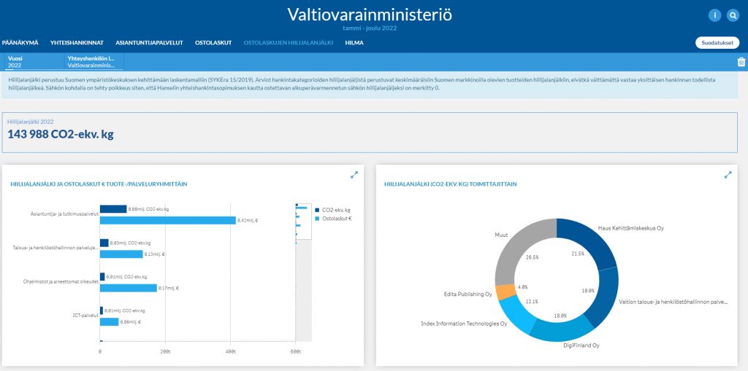Image resolution: width=748 pixels, height=371 pixels.
Task: Click the Suodatukset button
Action: click(717, 42)
